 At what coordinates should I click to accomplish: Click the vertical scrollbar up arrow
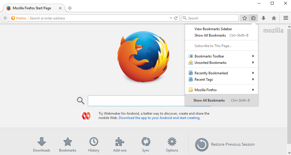point(289,27)
